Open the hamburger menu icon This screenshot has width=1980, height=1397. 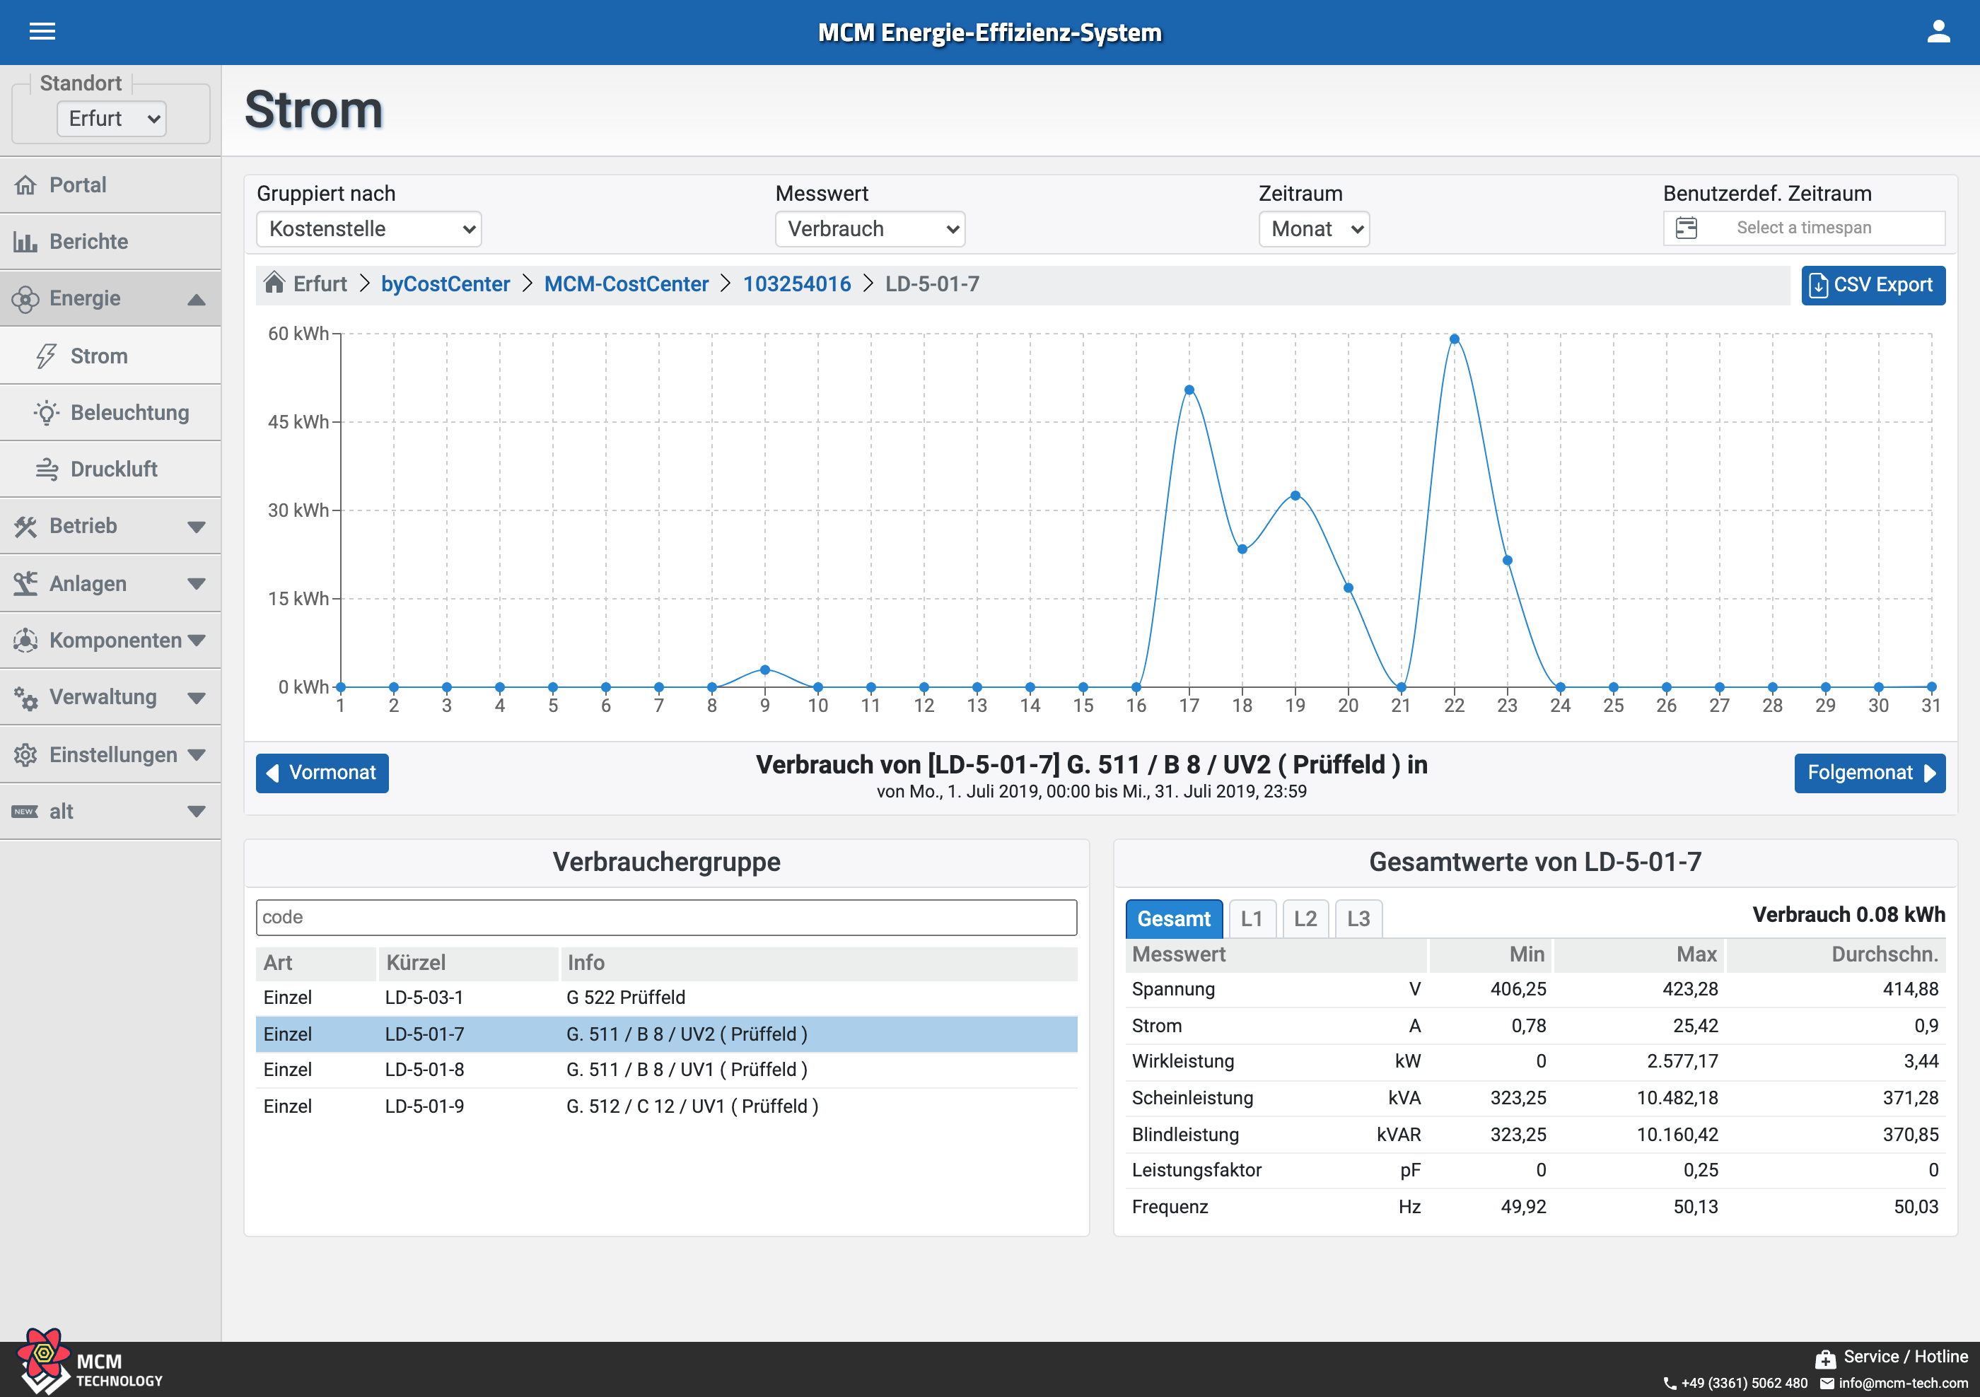click(42, 32)
